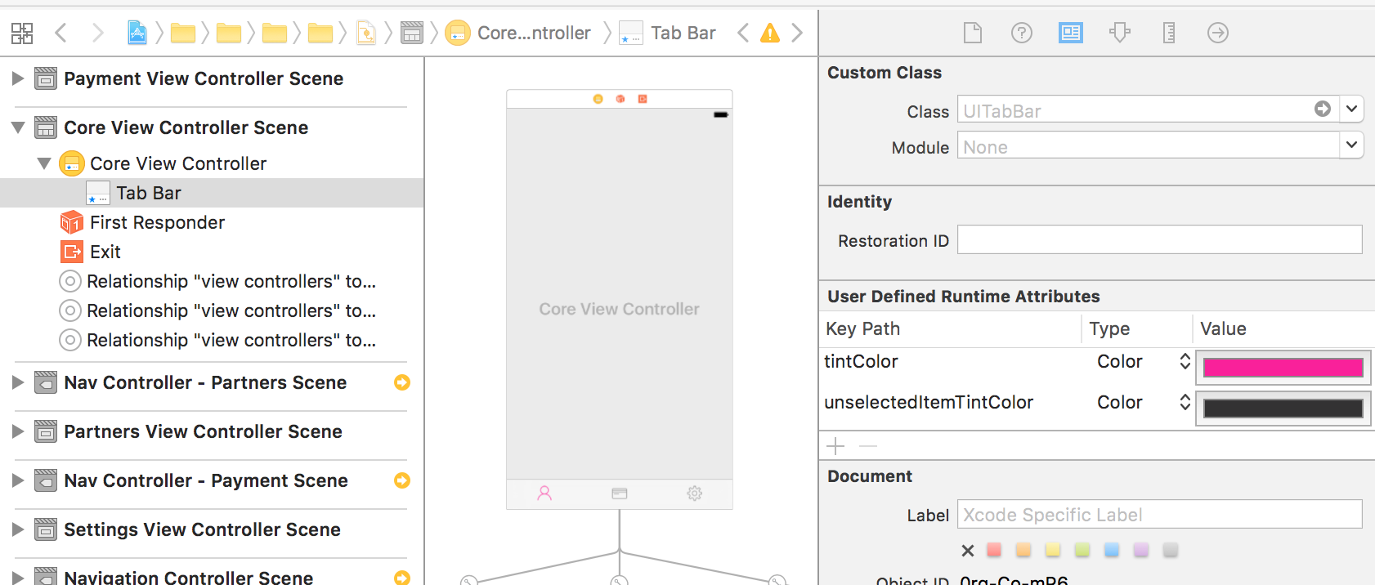Open the Class combo box dropdown arrow

pyautogui.click(x=1351, y=109)
